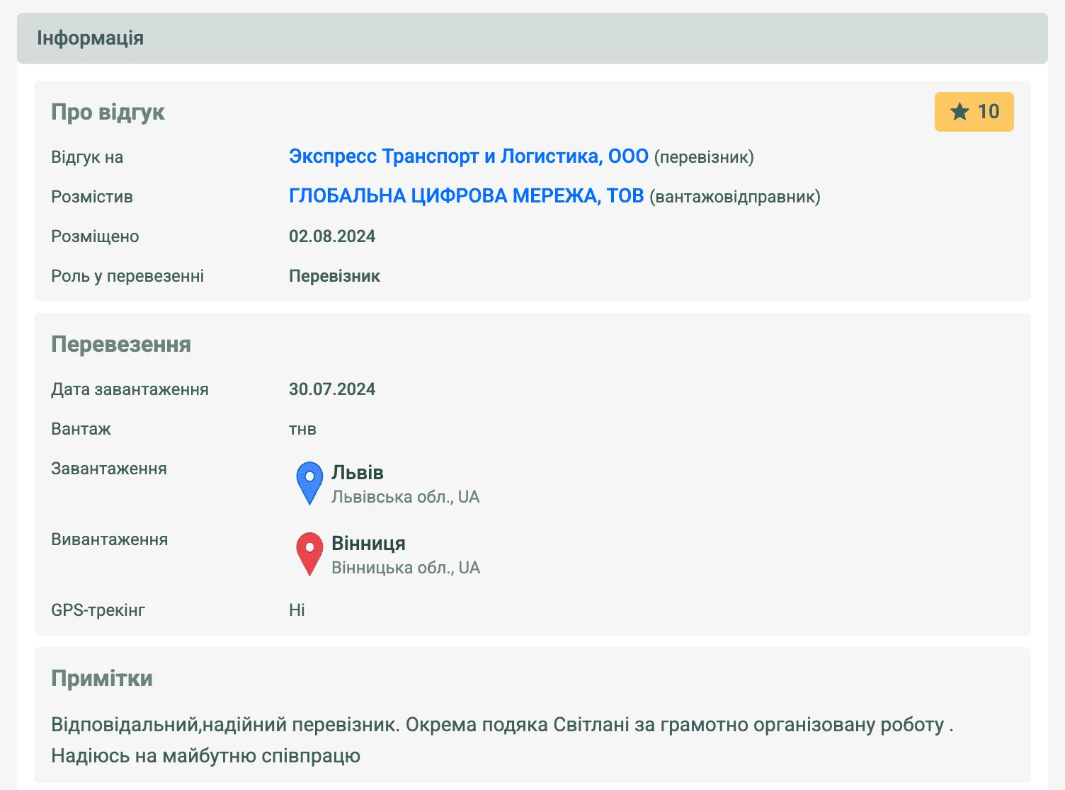The width and height of the screenshot is (1065, 790).
Task: Select the posting date 02.08.2024
Action: point(332,236)
